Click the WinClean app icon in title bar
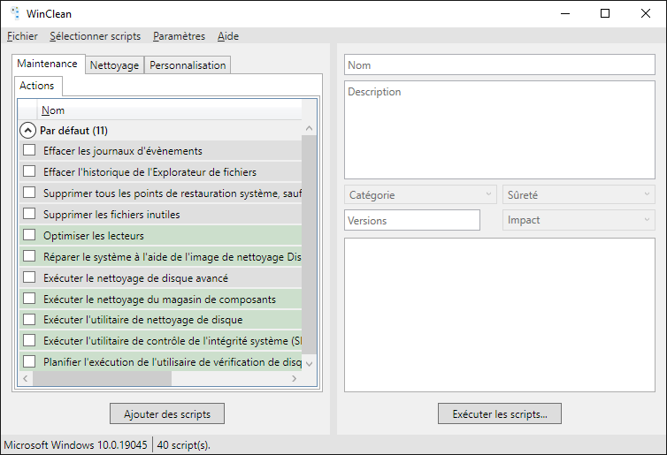 (15, 13)
